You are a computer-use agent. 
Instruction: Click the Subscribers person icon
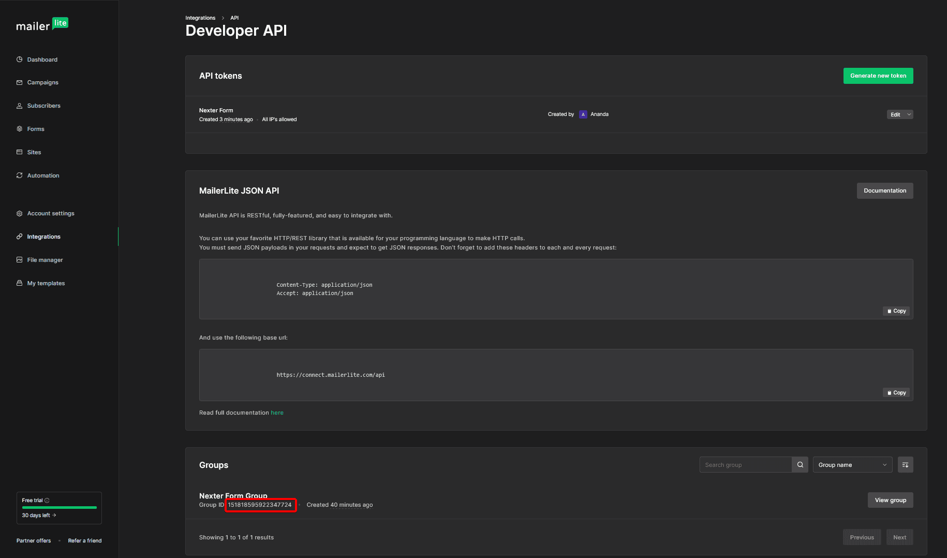click(20, 106)
